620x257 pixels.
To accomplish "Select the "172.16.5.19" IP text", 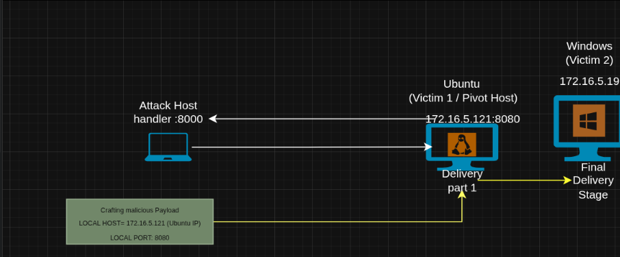I will [x=590, y=81].
